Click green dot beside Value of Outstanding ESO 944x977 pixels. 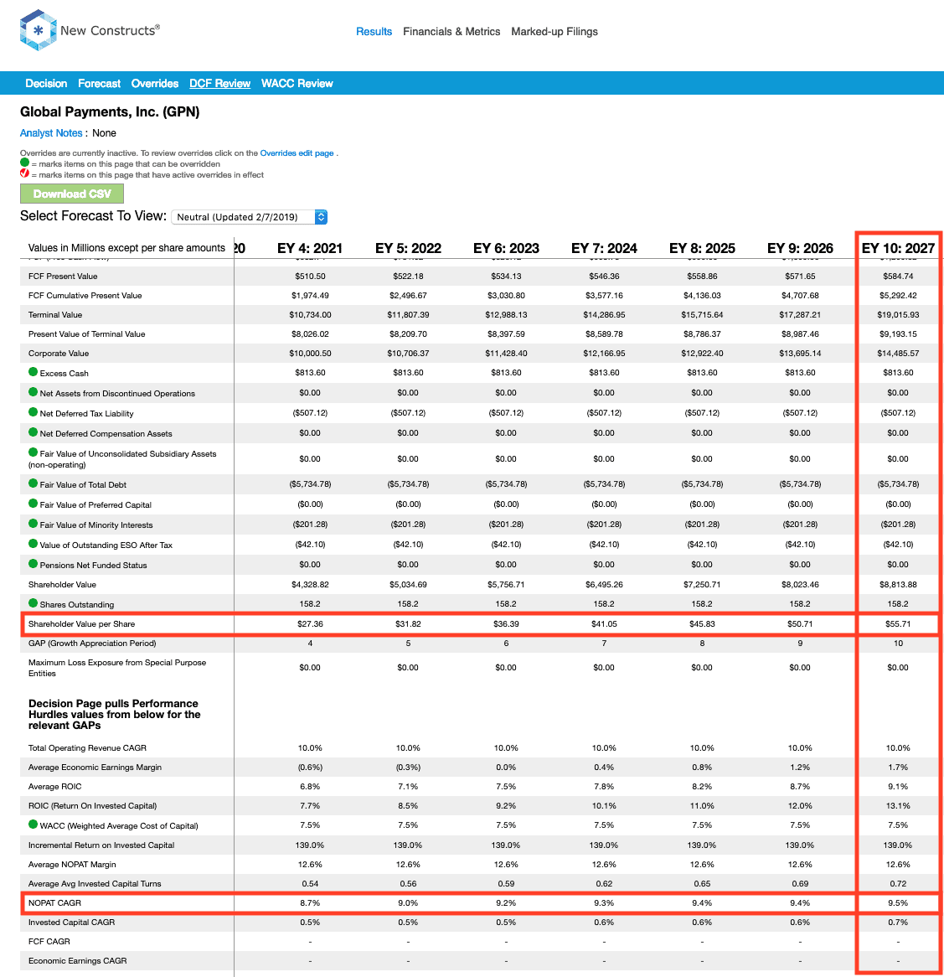tap(33, 544)
